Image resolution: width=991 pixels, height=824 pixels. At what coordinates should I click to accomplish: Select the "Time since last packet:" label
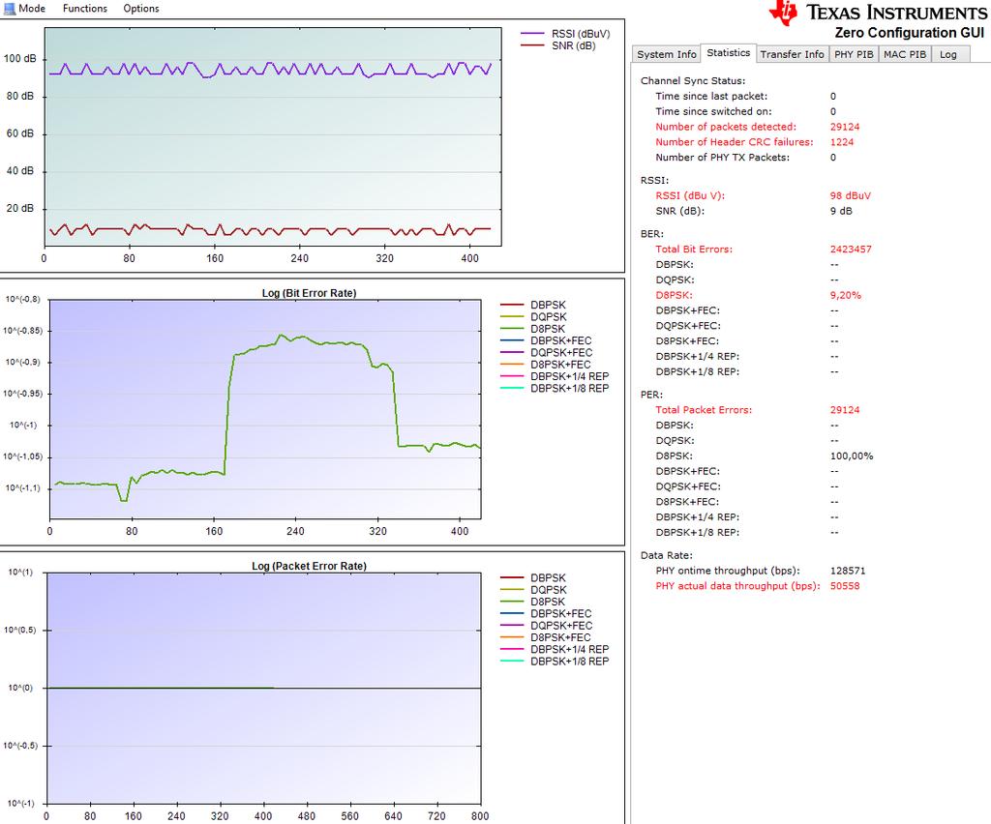(x=711, y=96)
